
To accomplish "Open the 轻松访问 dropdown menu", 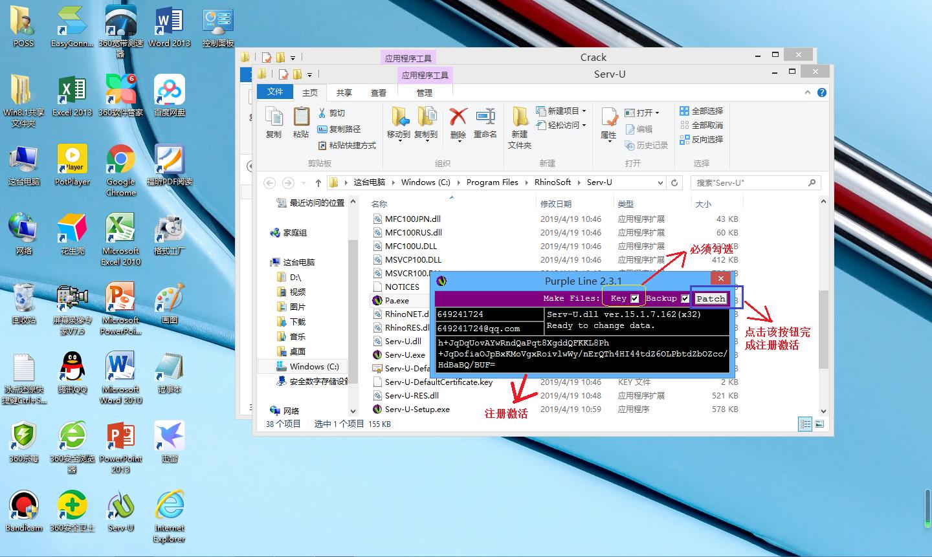I will (561, 125).
